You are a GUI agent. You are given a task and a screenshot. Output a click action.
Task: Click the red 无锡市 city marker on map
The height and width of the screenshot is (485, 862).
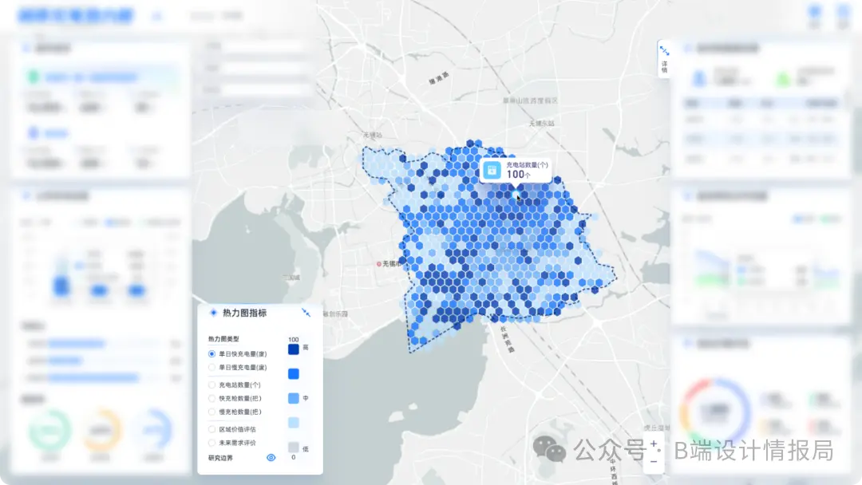point(381,263)
